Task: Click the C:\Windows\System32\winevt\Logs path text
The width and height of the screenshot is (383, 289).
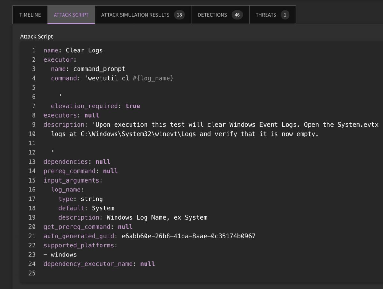Action: [139, 134]
